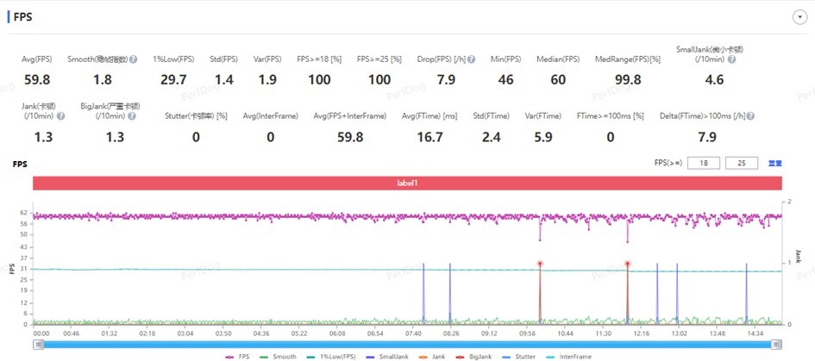Click the FPS section title
The width and height of the screenshot is (815, 361).
(22, 17)
